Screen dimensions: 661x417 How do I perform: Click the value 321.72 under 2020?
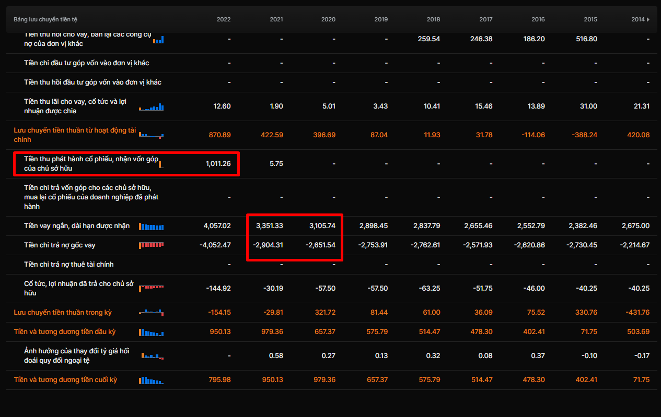pyautogui.click(x=324, y=313)
